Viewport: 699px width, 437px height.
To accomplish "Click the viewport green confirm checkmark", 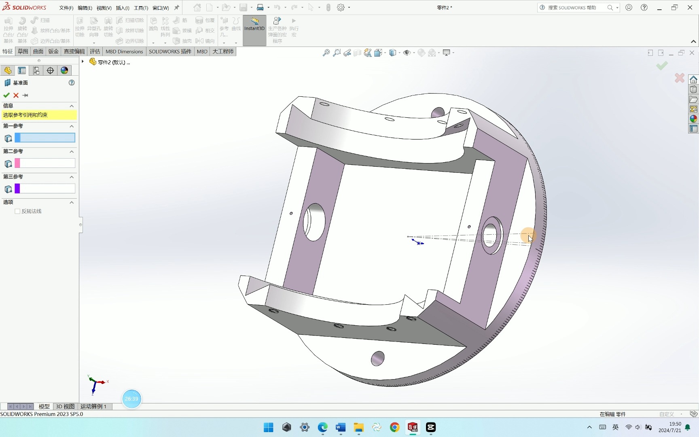I will [662, 66].
